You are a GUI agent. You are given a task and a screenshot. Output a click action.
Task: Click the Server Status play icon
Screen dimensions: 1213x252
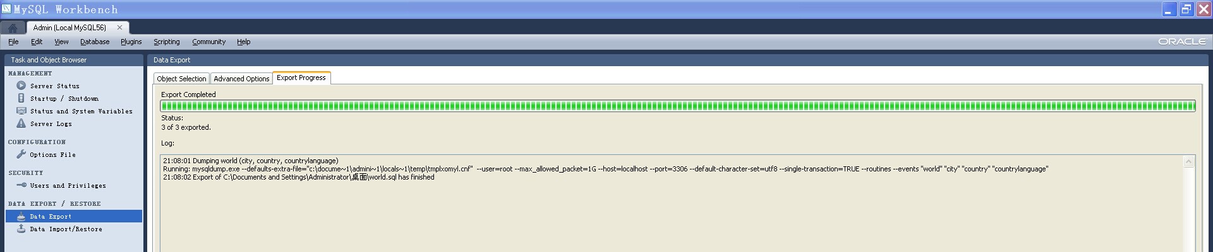(x=21, y=86)
